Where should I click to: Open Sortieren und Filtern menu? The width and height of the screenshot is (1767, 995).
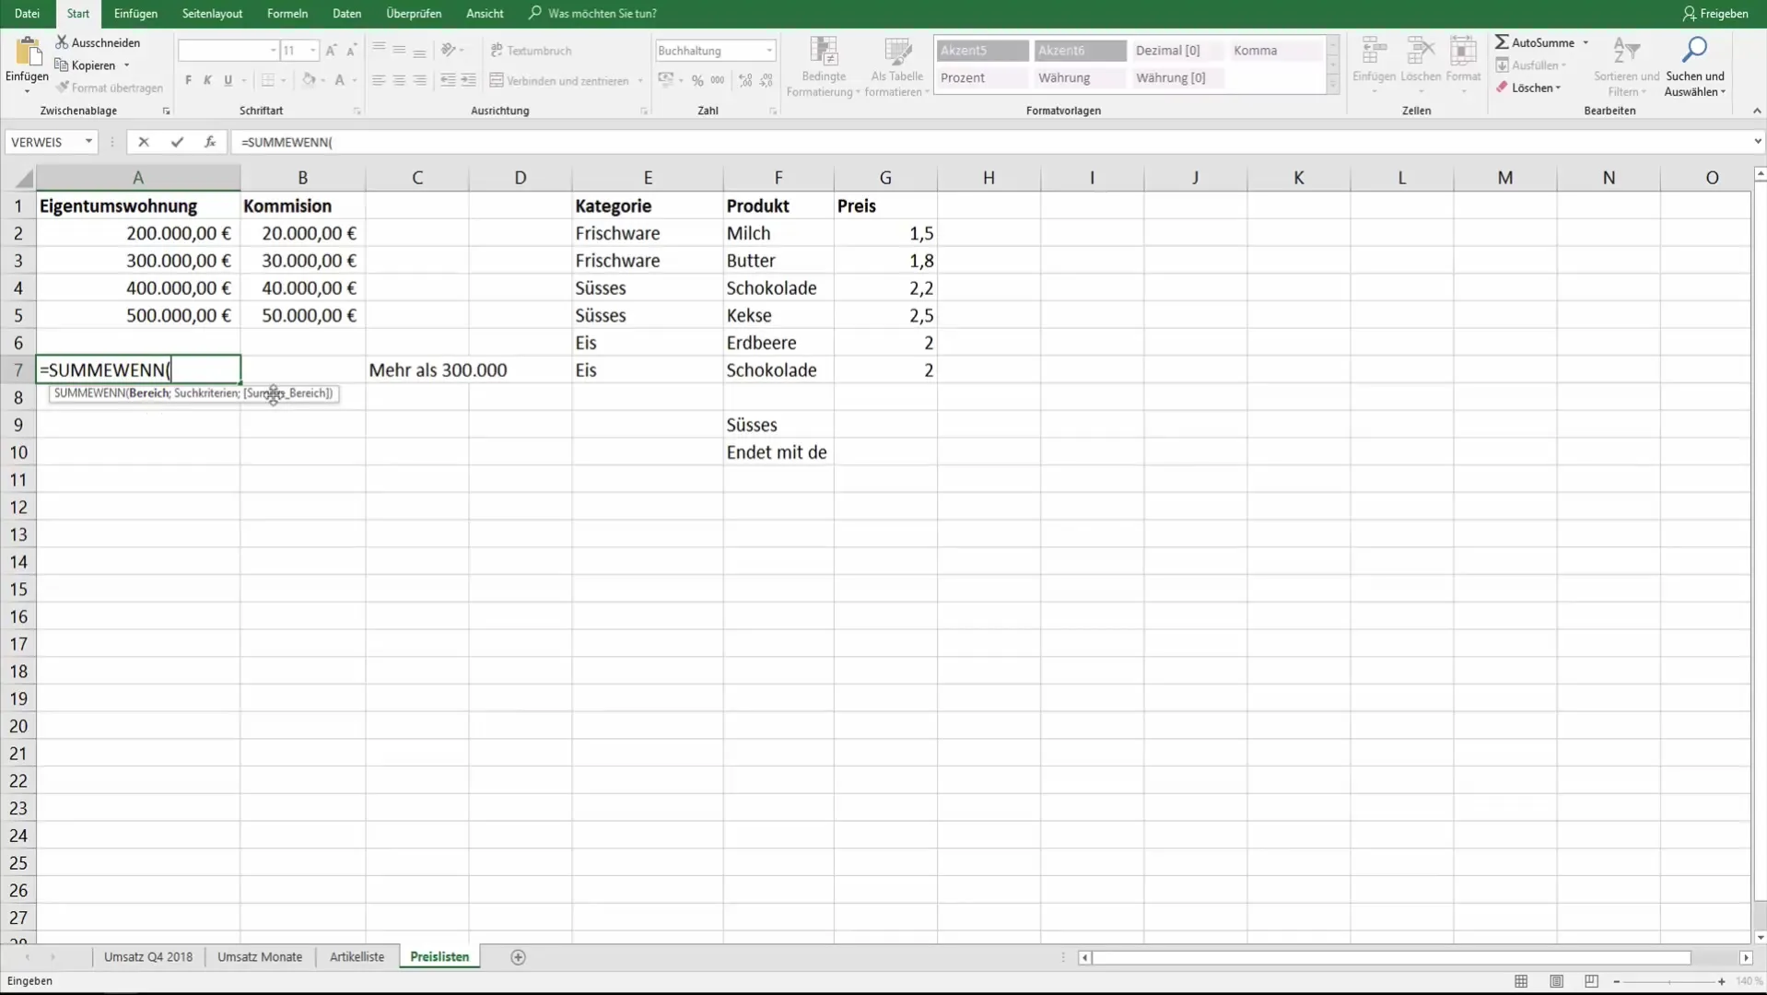point(1626,66)
